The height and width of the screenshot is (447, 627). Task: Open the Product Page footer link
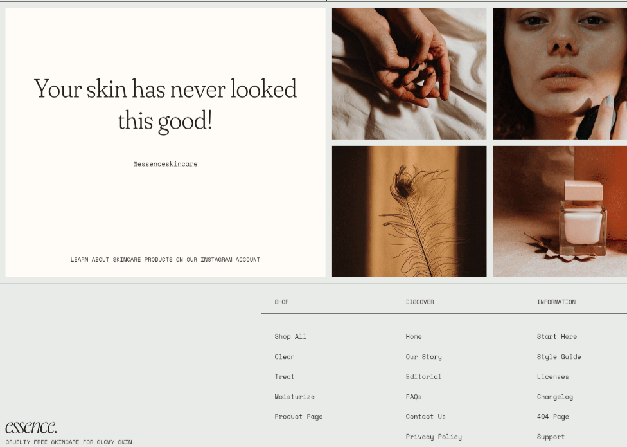pyautogui.click(x=298, y=417)
